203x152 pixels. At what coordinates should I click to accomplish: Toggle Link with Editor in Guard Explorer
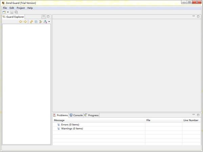point(40,22)
